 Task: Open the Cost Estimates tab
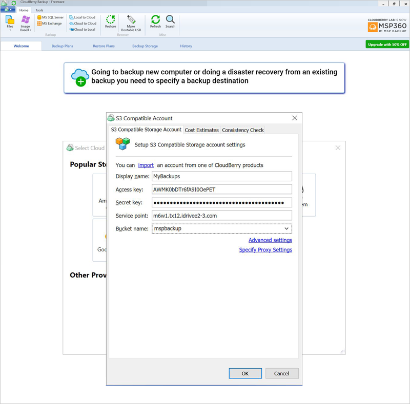(x=201, y=130)
